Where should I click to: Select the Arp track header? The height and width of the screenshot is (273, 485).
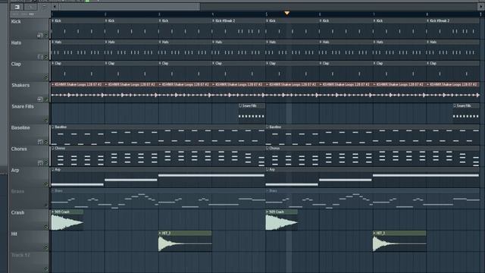pyautogui.click(x=29, y=177)
